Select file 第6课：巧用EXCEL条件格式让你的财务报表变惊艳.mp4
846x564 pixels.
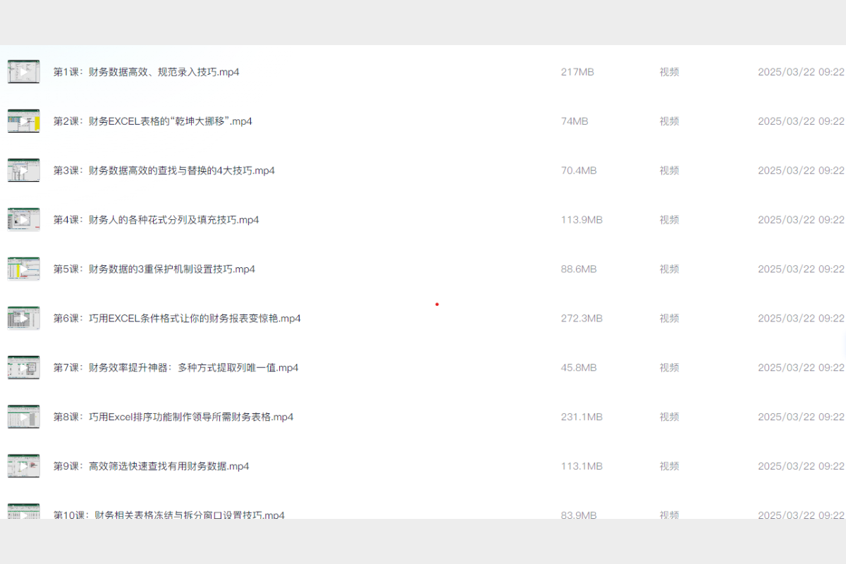point(177,319)
